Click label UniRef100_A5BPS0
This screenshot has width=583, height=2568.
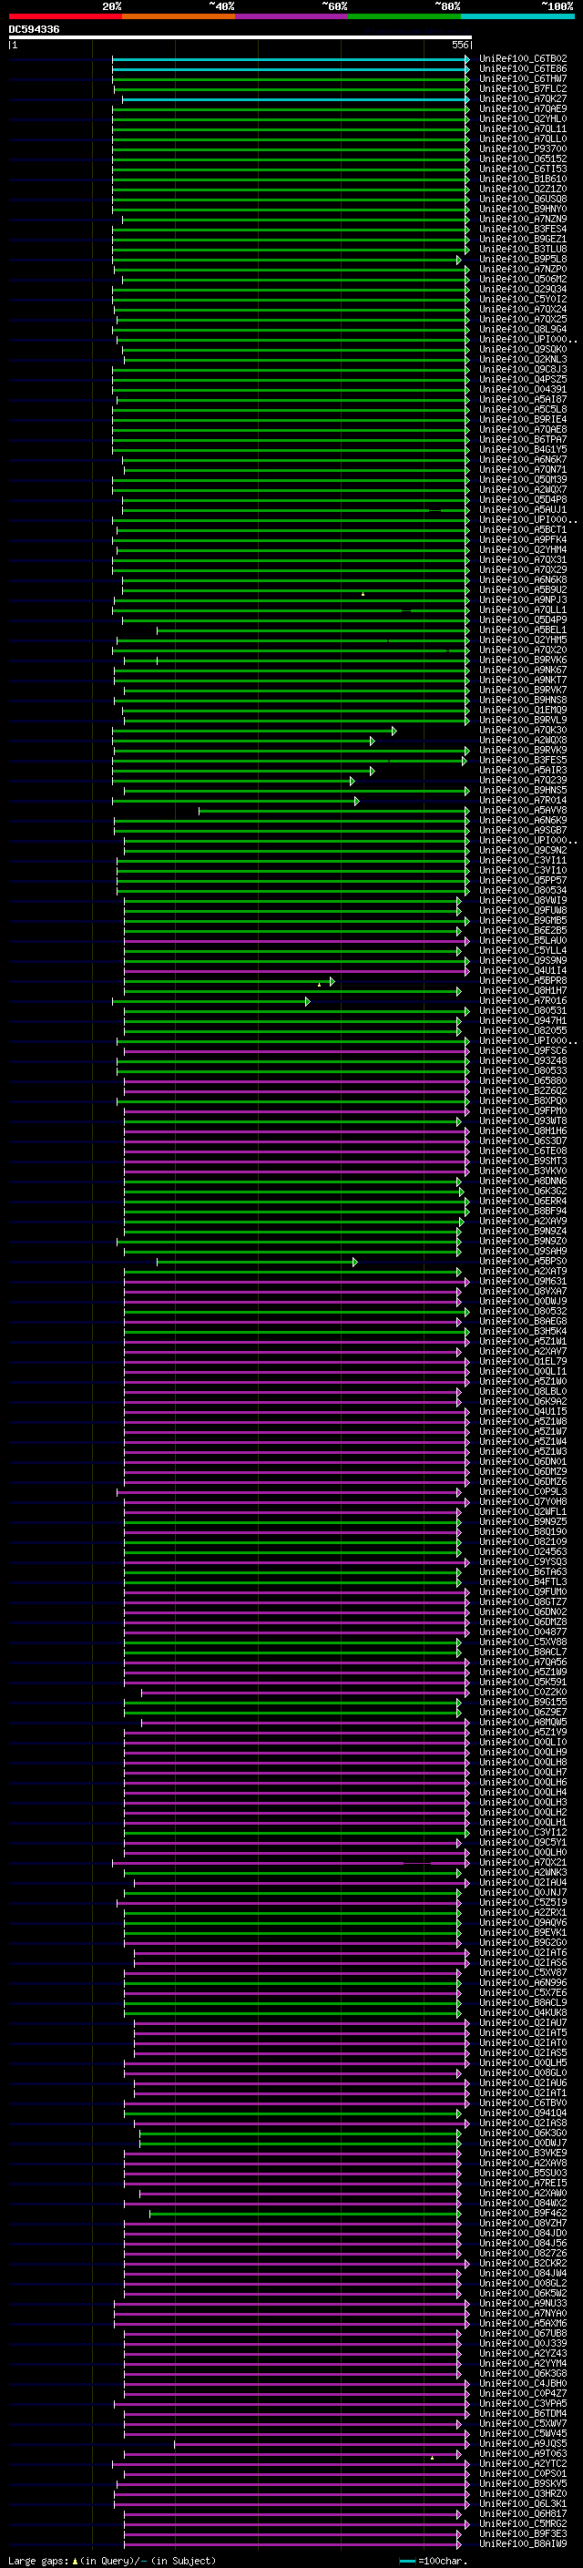pyautogui.click(x=523, y=1261)
